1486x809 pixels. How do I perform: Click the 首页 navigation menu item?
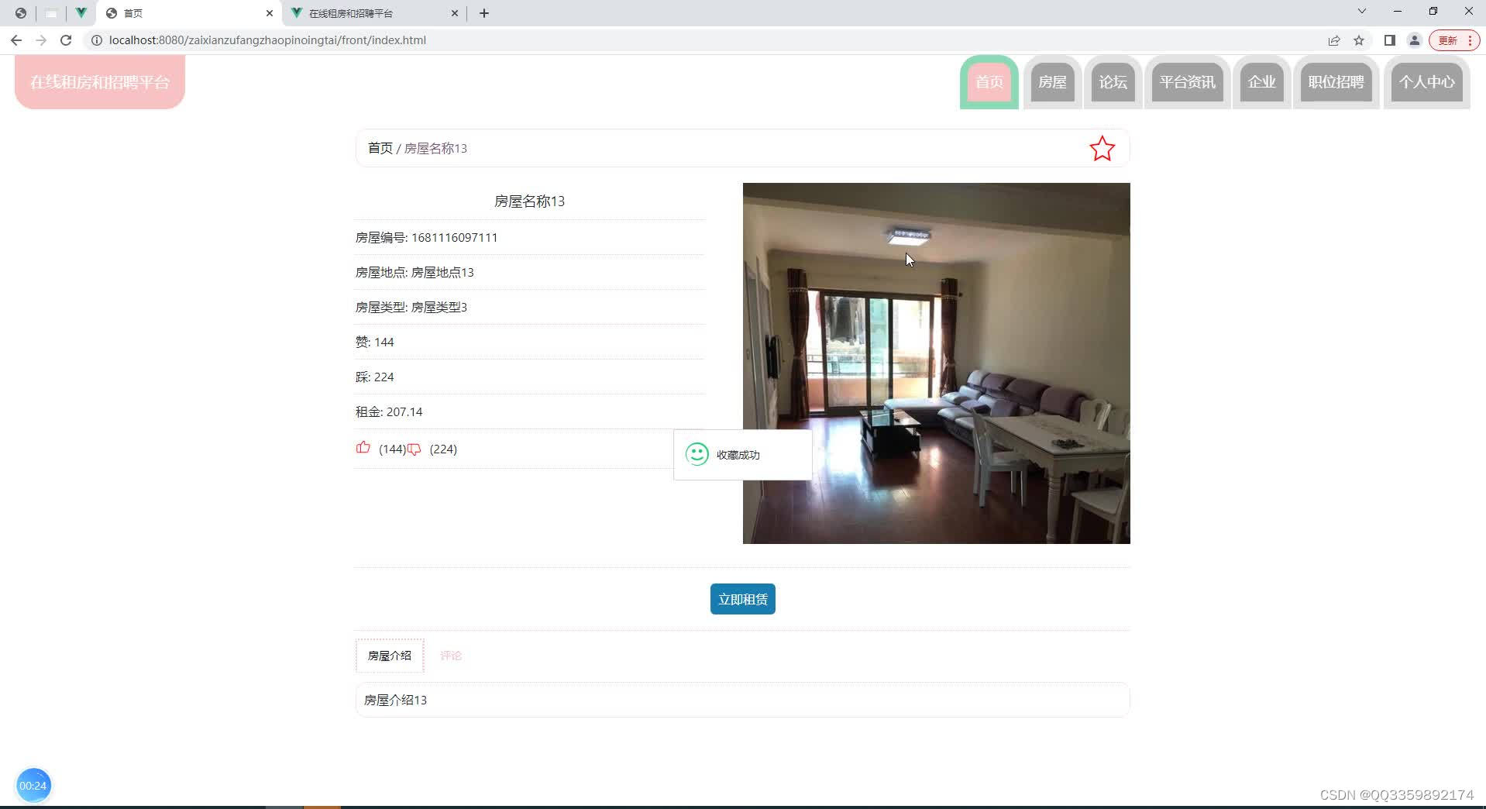click(989, 82)
